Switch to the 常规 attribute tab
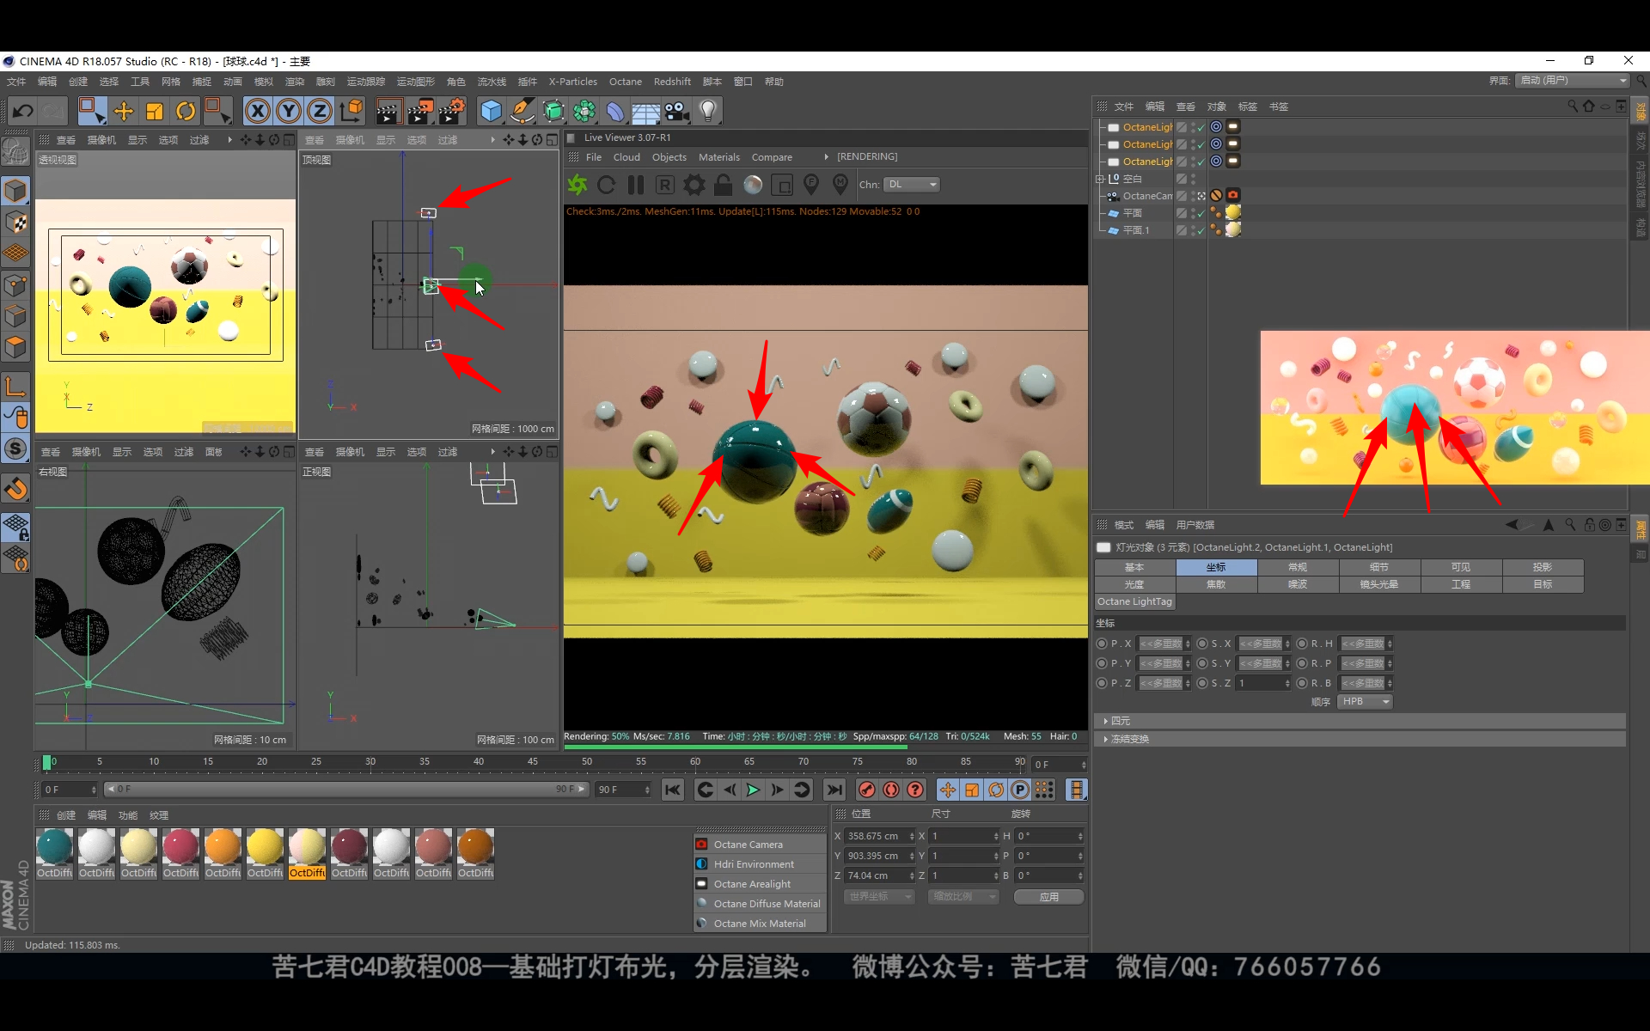 point(1297,567)
